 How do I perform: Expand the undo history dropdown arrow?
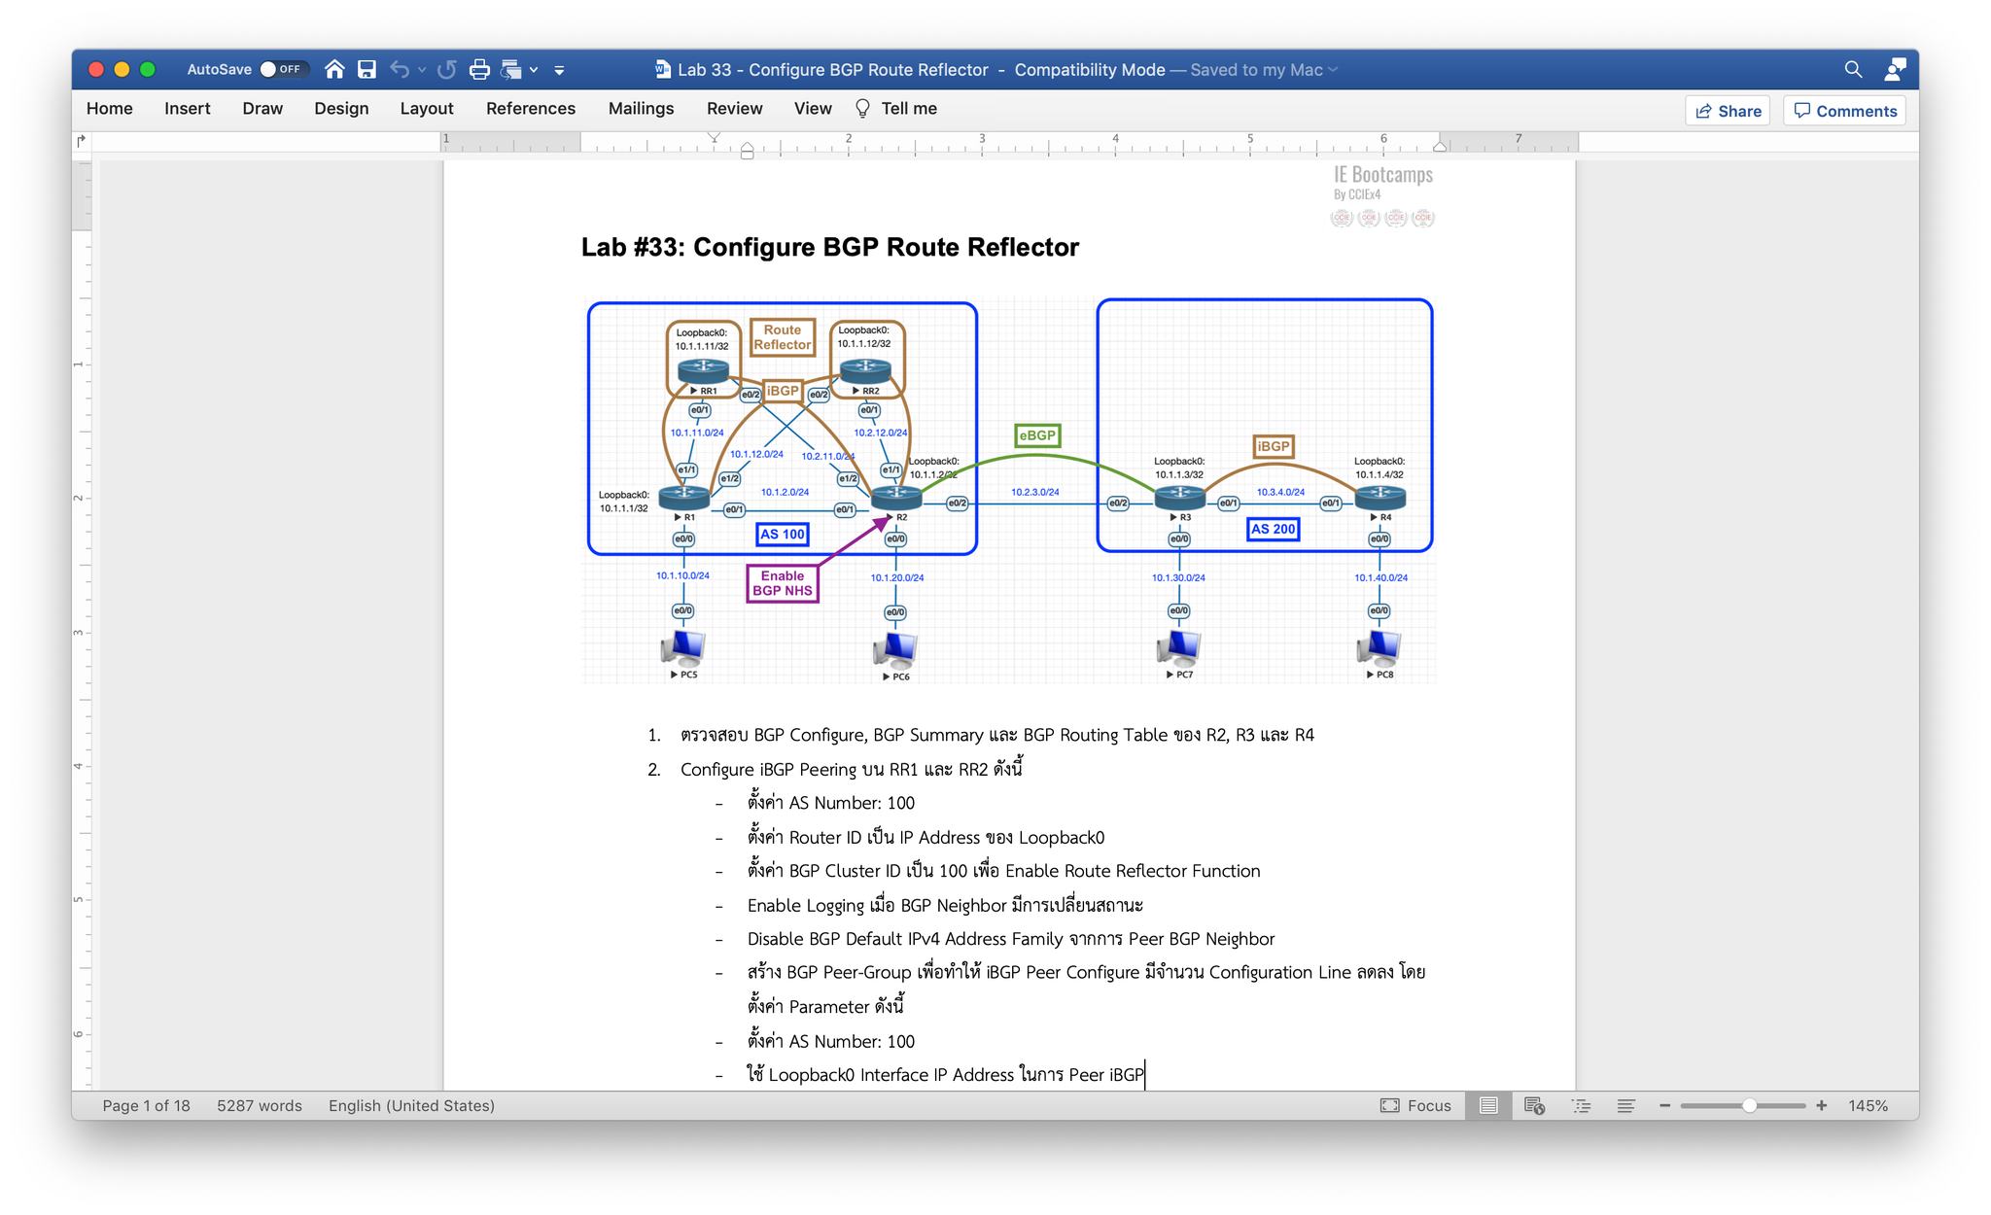coord(421,69)
